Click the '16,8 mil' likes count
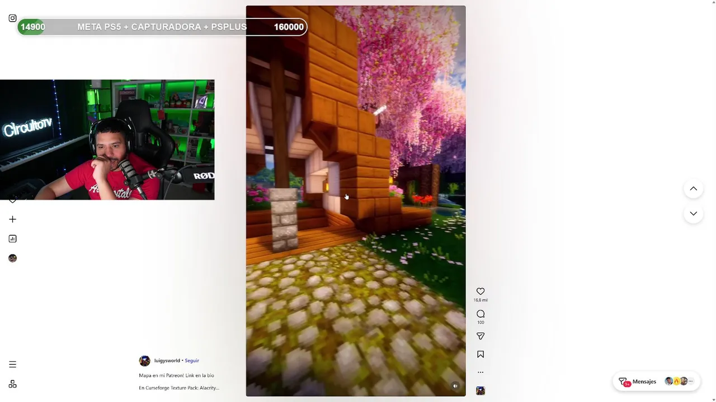 [481, 300]
